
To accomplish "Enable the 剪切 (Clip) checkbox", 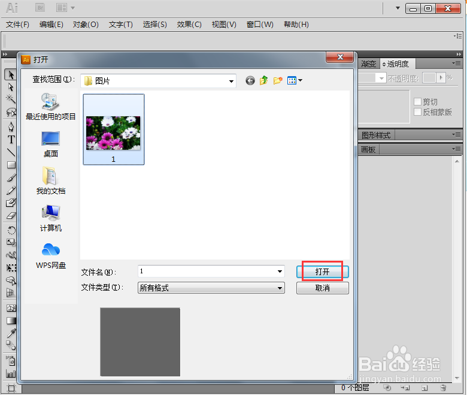I will pyautogui.click(x=417, y=102).
